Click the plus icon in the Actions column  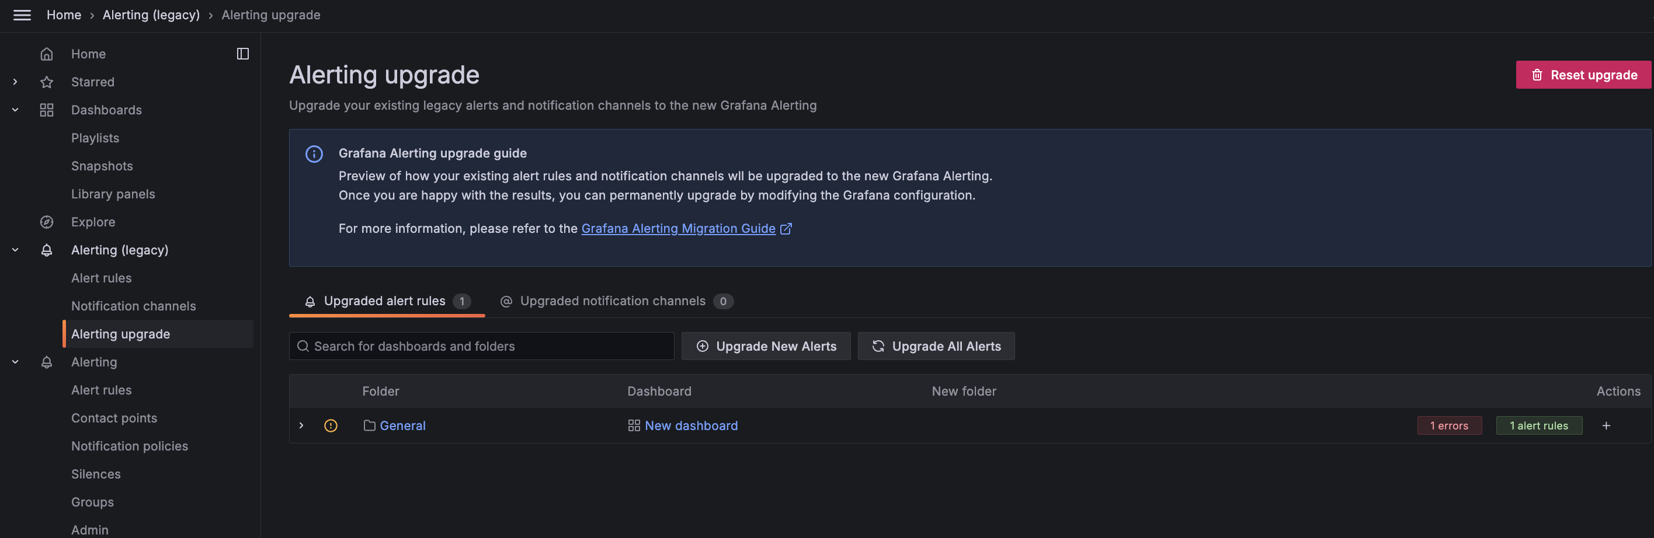[1606, 425]
